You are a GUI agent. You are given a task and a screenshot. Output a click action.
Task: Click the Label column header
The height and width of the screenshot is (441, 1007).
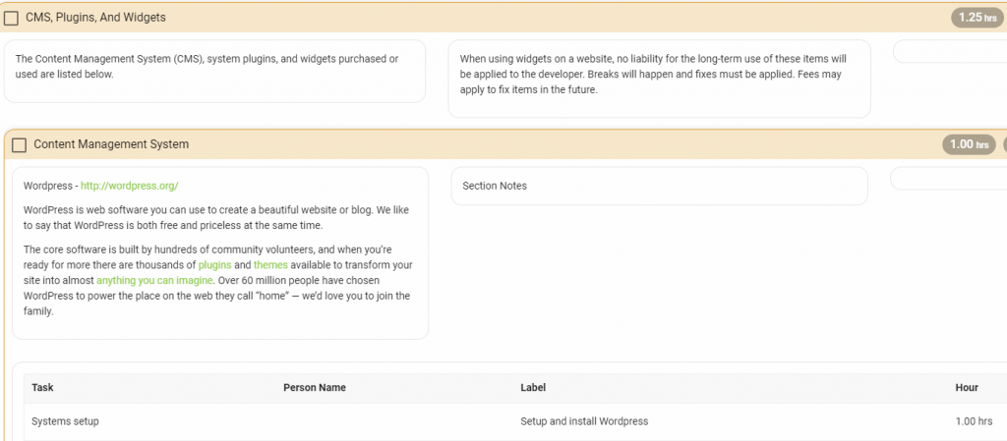tap(533, 387)
